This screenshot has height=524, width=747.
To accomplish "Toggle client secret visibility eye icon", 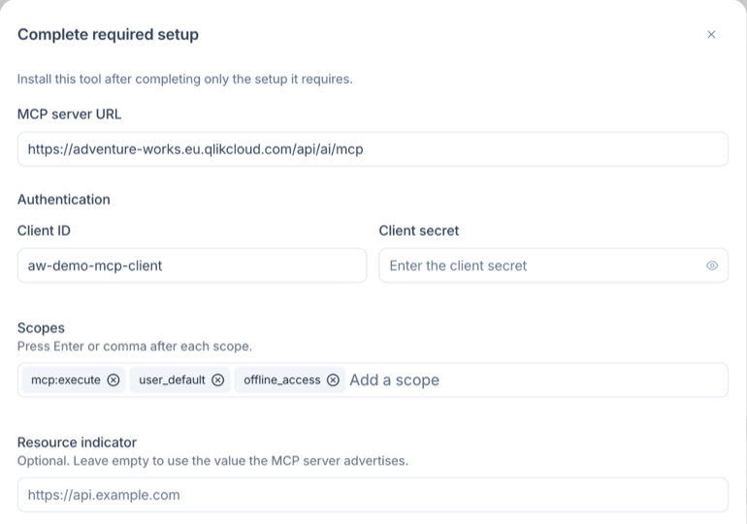I will [712, 265].
